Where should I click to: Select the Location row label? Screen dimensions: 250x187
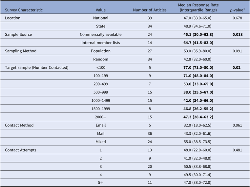[12, 18]
